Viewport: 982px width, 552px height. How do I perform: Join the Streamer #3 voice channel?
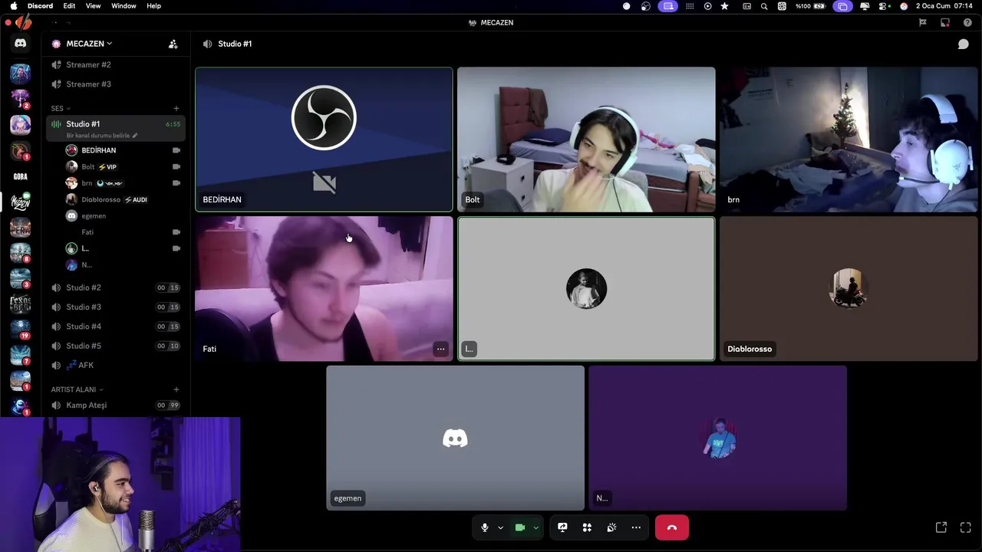tap(116, 84)
